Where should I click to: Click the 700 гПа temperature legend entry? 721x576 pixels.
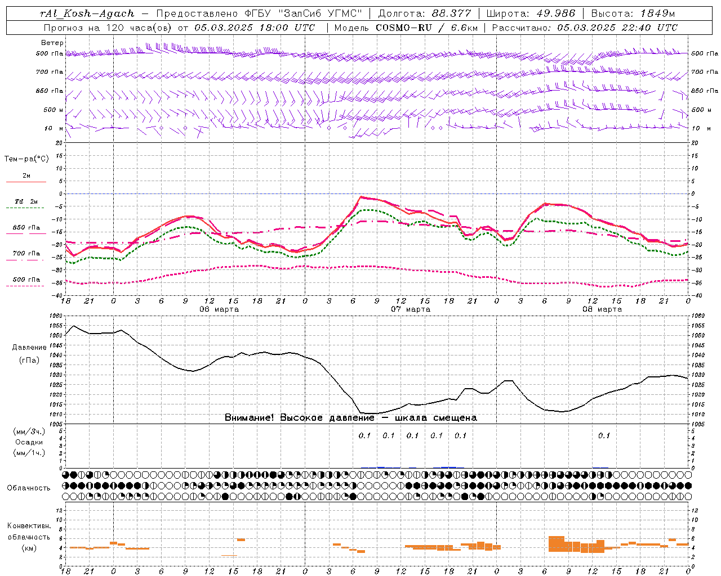[x=26, y=256]
